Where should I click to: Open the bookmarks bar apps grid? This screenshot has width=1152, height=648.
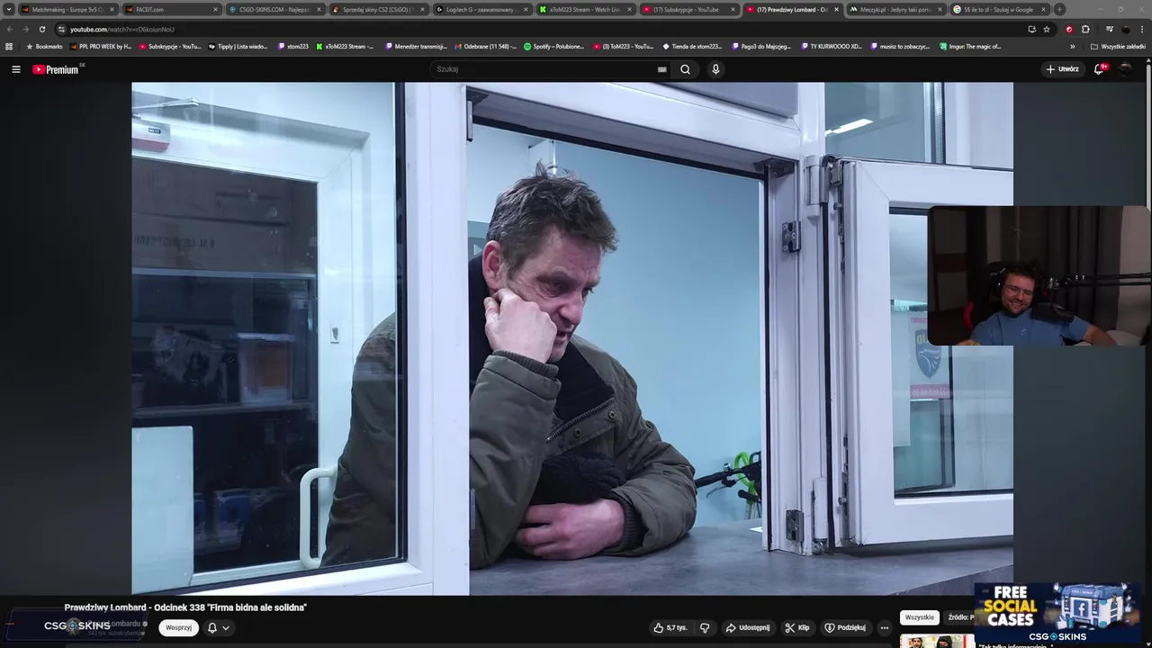pos(9,46)
